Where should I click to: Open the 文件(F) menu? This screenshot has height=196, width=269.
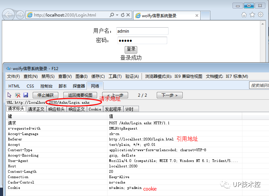[x=13, y=76]
